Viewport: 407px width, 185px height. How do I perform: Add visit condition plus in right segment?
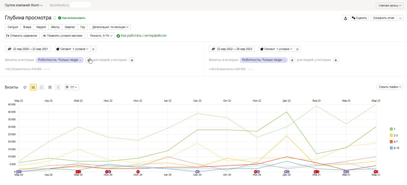tap(292, 60)
